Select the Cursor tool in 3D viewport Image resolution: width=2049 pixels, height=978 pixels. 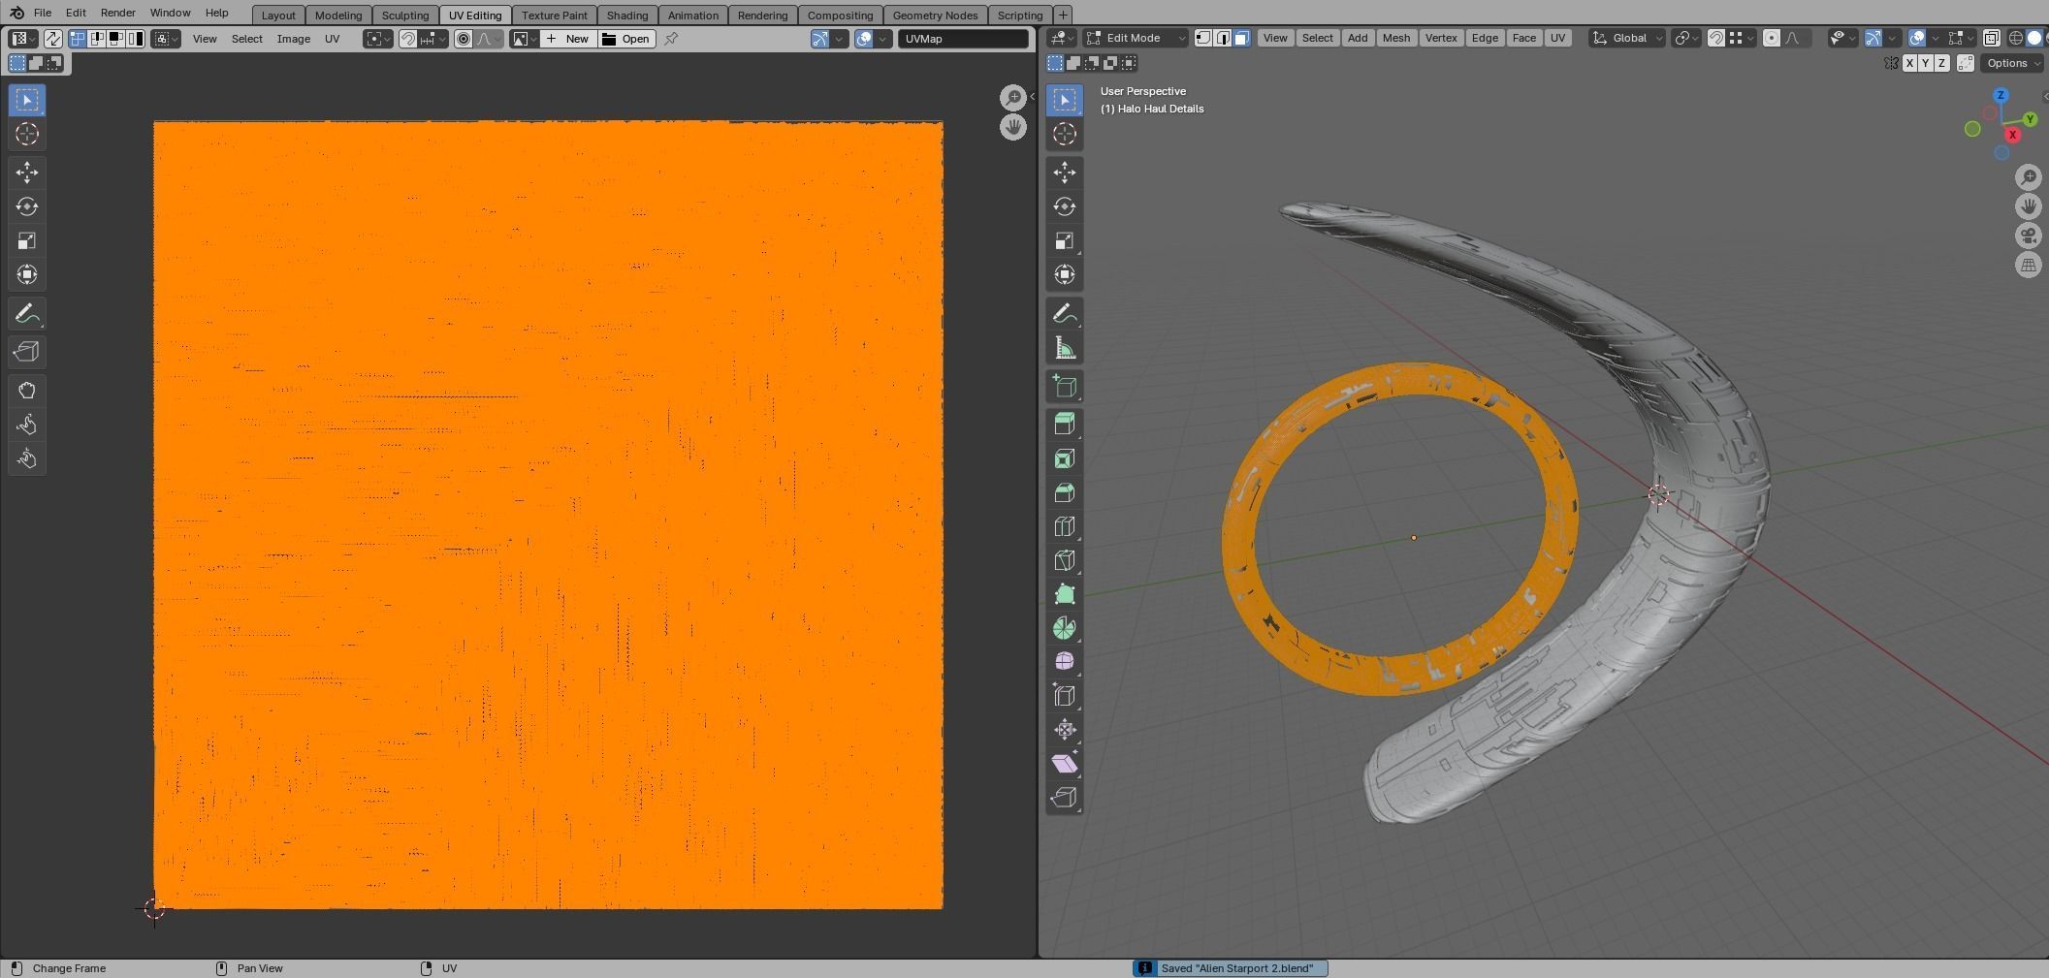click(1065, 134)
